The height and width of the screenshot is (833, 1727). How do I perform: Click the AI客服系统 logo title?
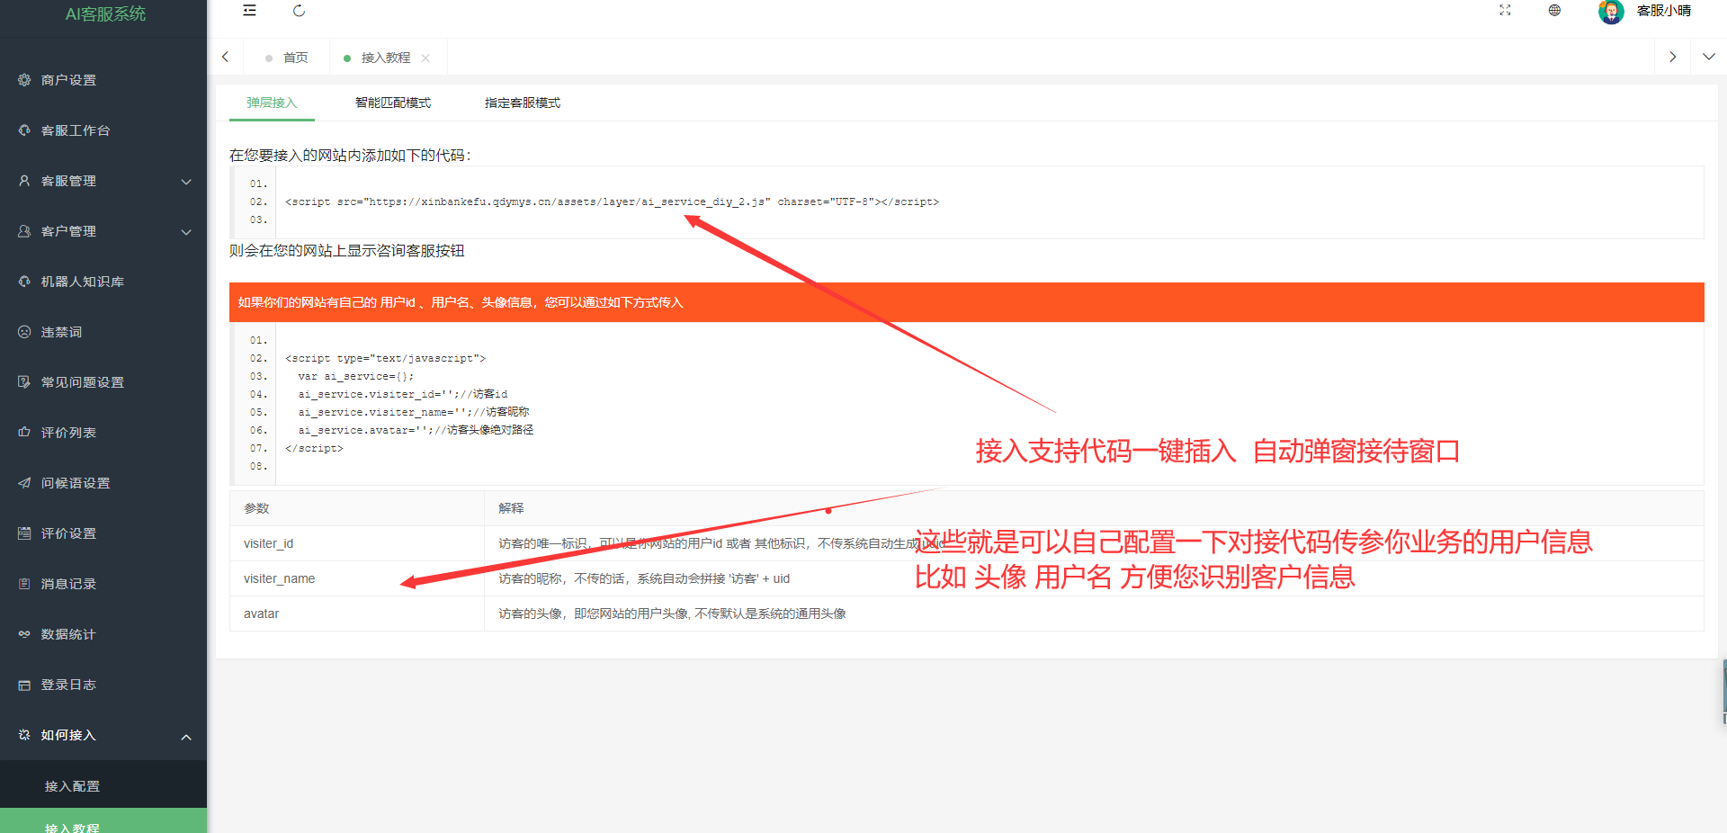point(105,13)
